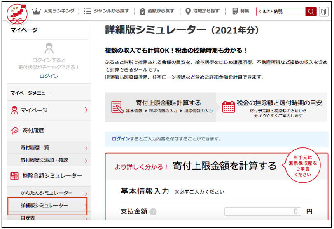Open 寄付履歴の追加・確認
Screen dimensions: 334x229
(49, 160)
